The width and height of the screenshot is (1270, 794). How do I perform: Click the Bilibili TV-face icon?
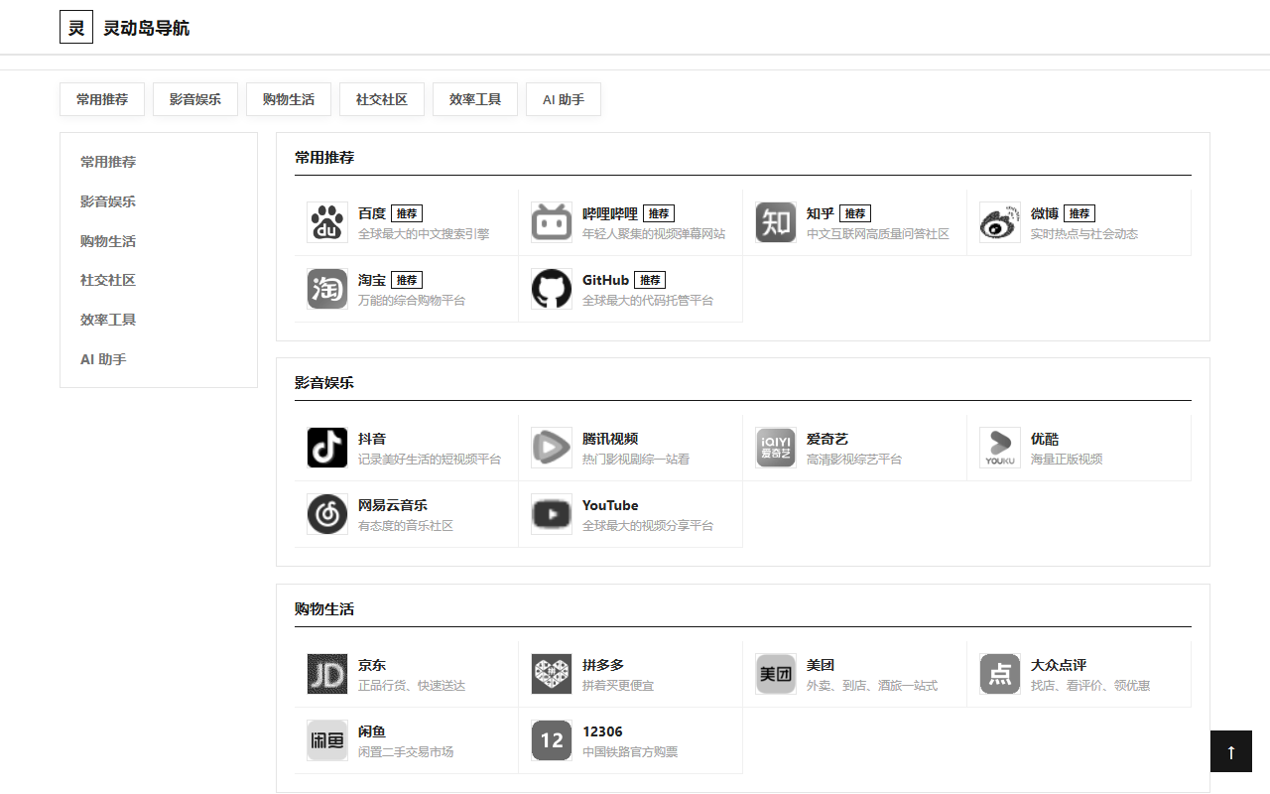[x=552, y=222]
